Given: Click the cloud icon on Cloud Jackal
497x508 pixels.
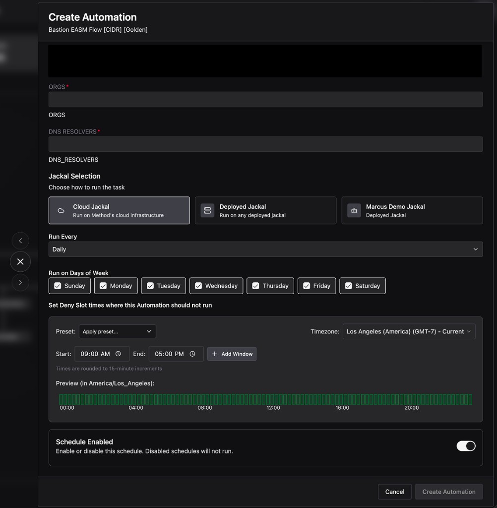Looking at the screenshot, I should 61,210.
